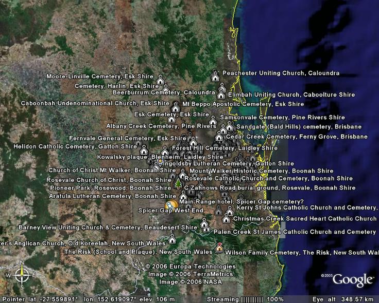Click the 'Mount Walker Historic Cemetery, Boonah Shire' label

pos(261,171)
